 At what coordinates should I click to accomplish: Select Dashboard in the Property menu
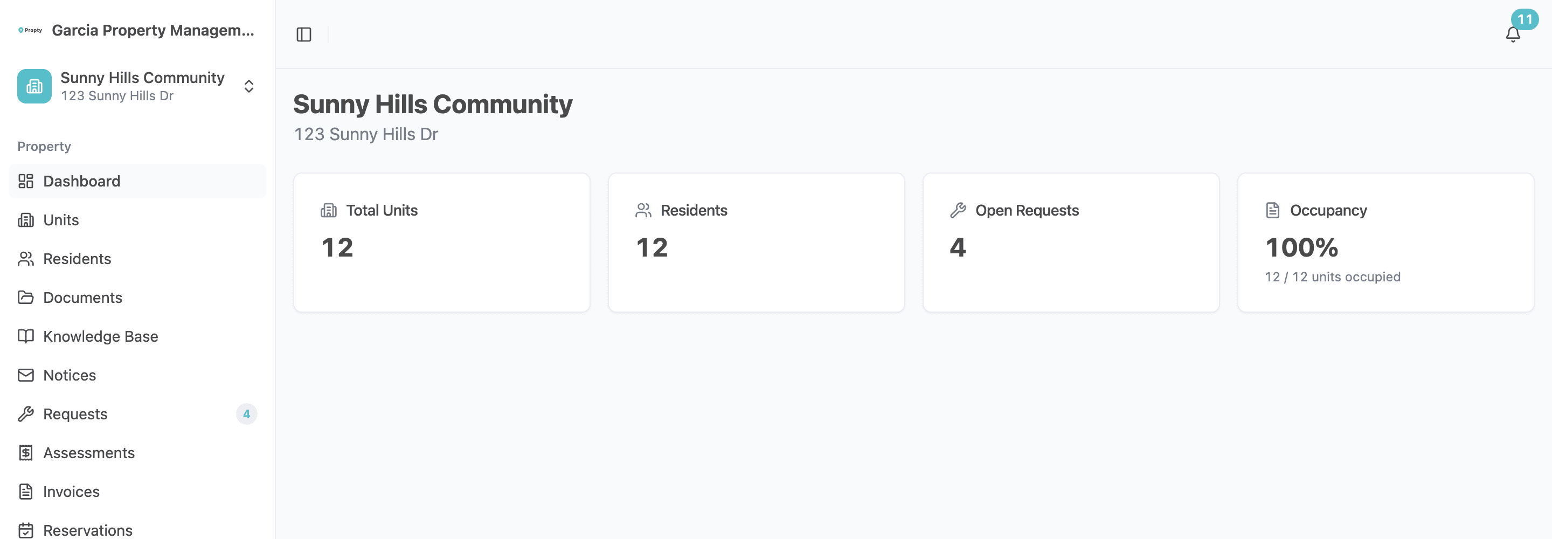coord(81,181)
